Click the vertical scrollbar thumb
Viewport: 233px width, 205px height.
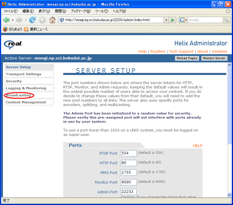pyautogui.click(x=229, y=105)
